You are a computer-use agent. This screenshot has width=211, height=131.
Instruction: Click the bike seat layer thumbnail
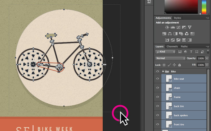point(169,79)
